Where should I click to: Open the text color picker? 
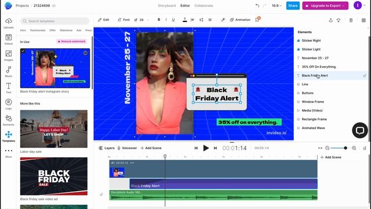pos(185,20)
